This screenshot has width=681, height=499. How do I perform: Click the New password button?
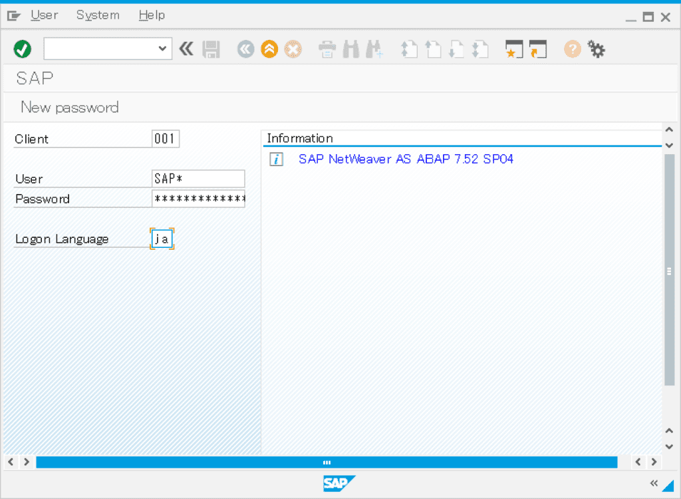(x=69, y=107)
